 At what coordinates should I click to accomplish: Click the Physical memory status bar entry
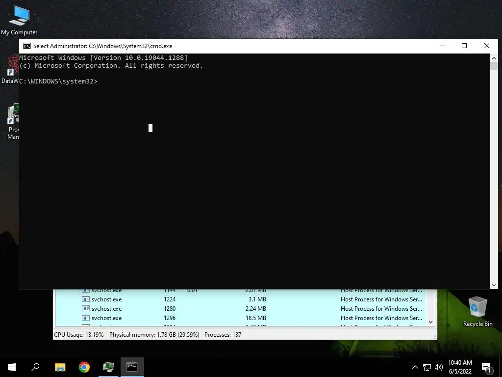pos(154,335)
